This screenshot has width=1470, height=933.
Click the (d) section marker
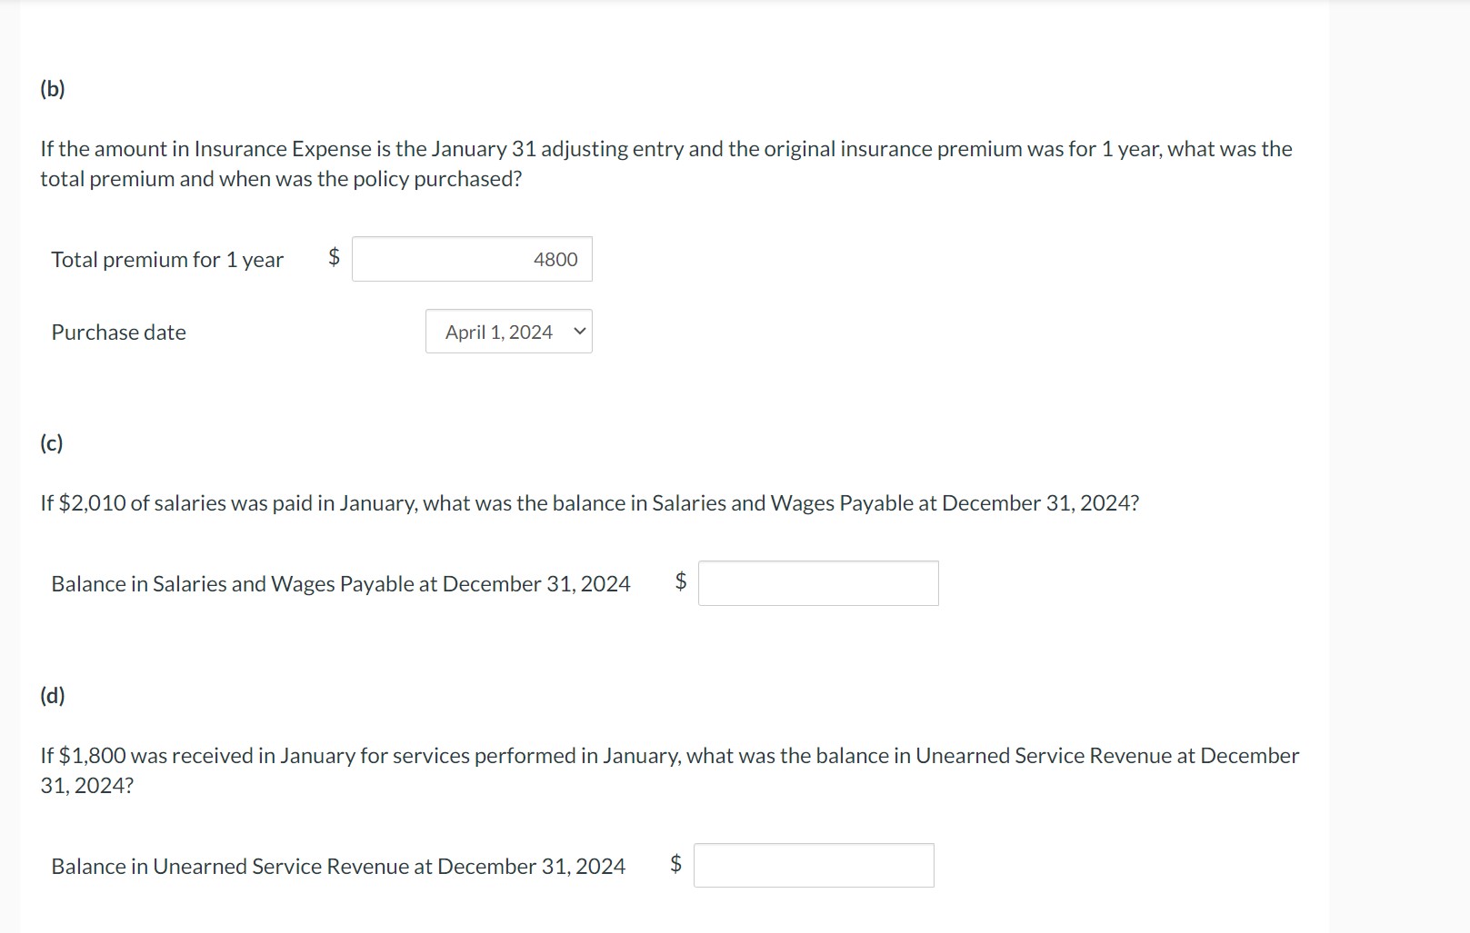pos(53,696)
